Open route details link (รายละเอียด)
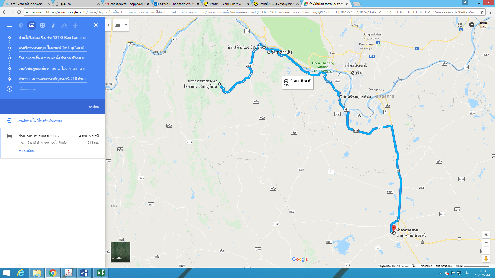The height and width of the screenshot is (278, 495). point(26,151)
